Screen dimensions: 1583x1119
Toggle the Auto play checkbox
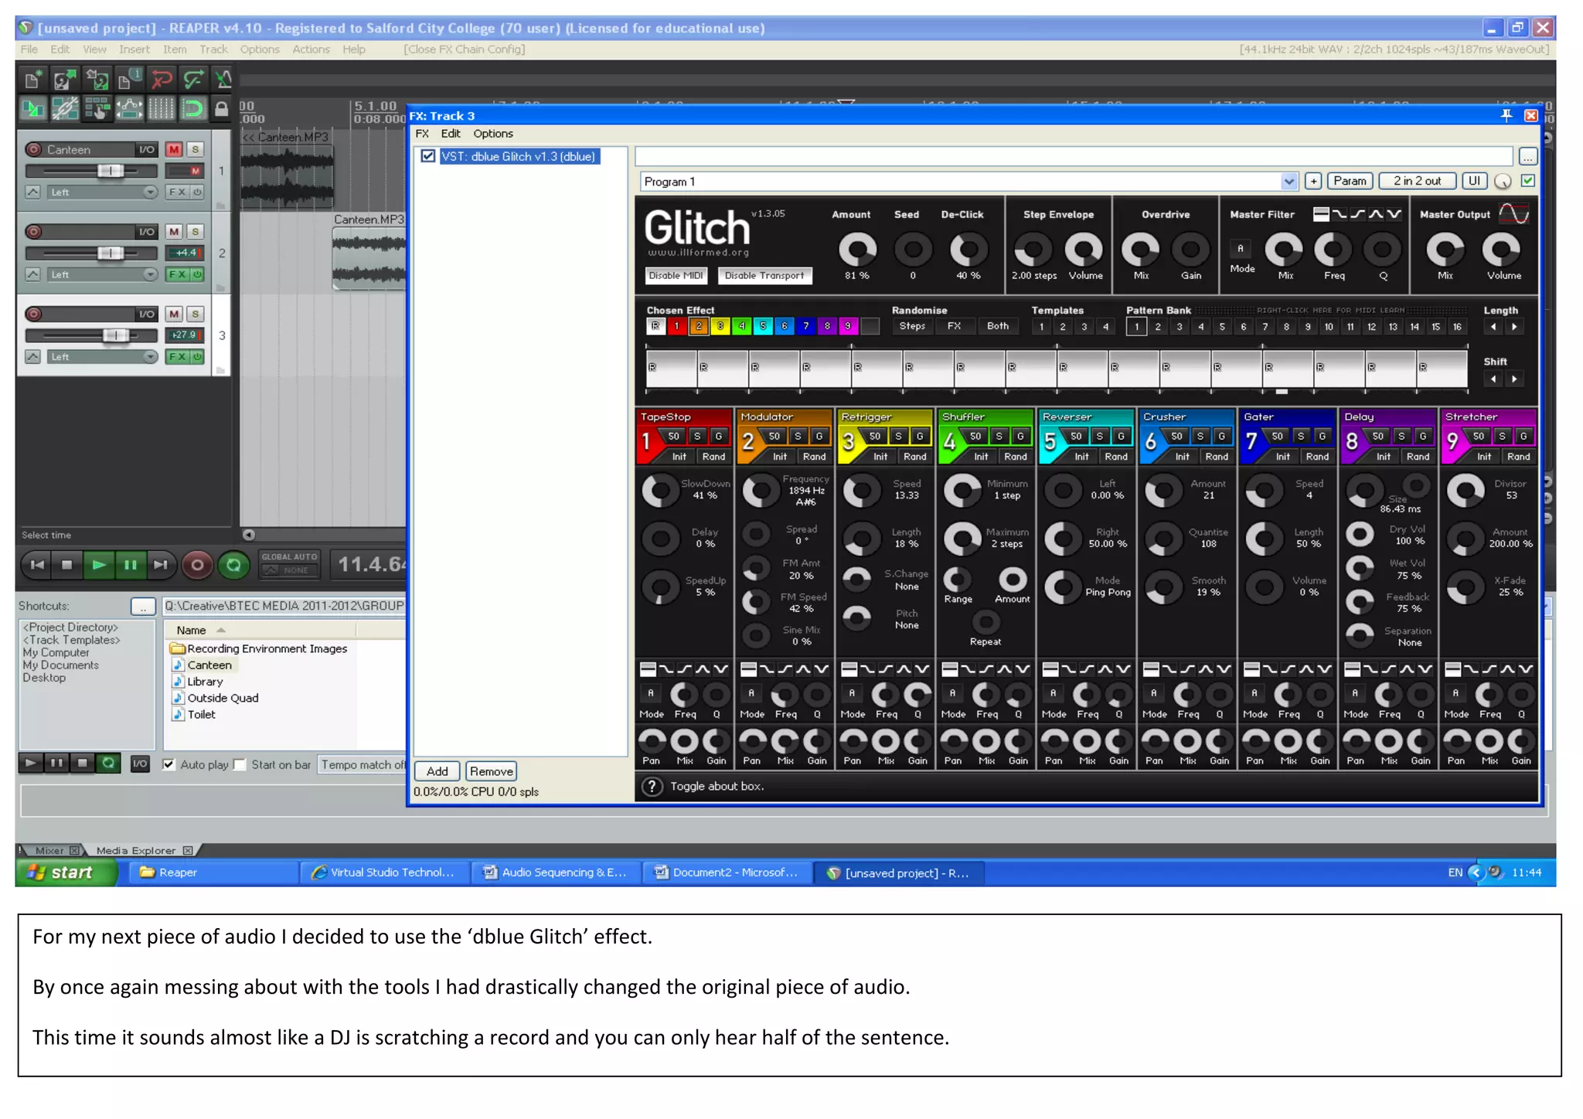click(x=169, y=764)
